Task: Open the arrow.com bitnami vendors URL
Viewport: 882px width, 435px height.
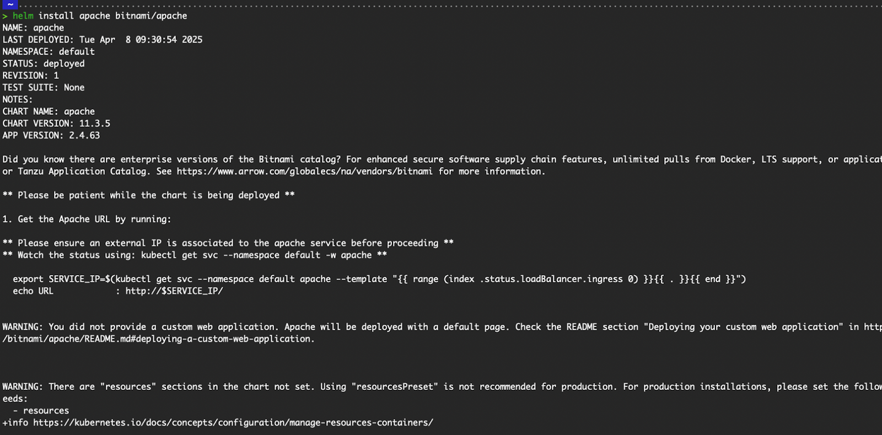Action: click(x=305, y=171)
